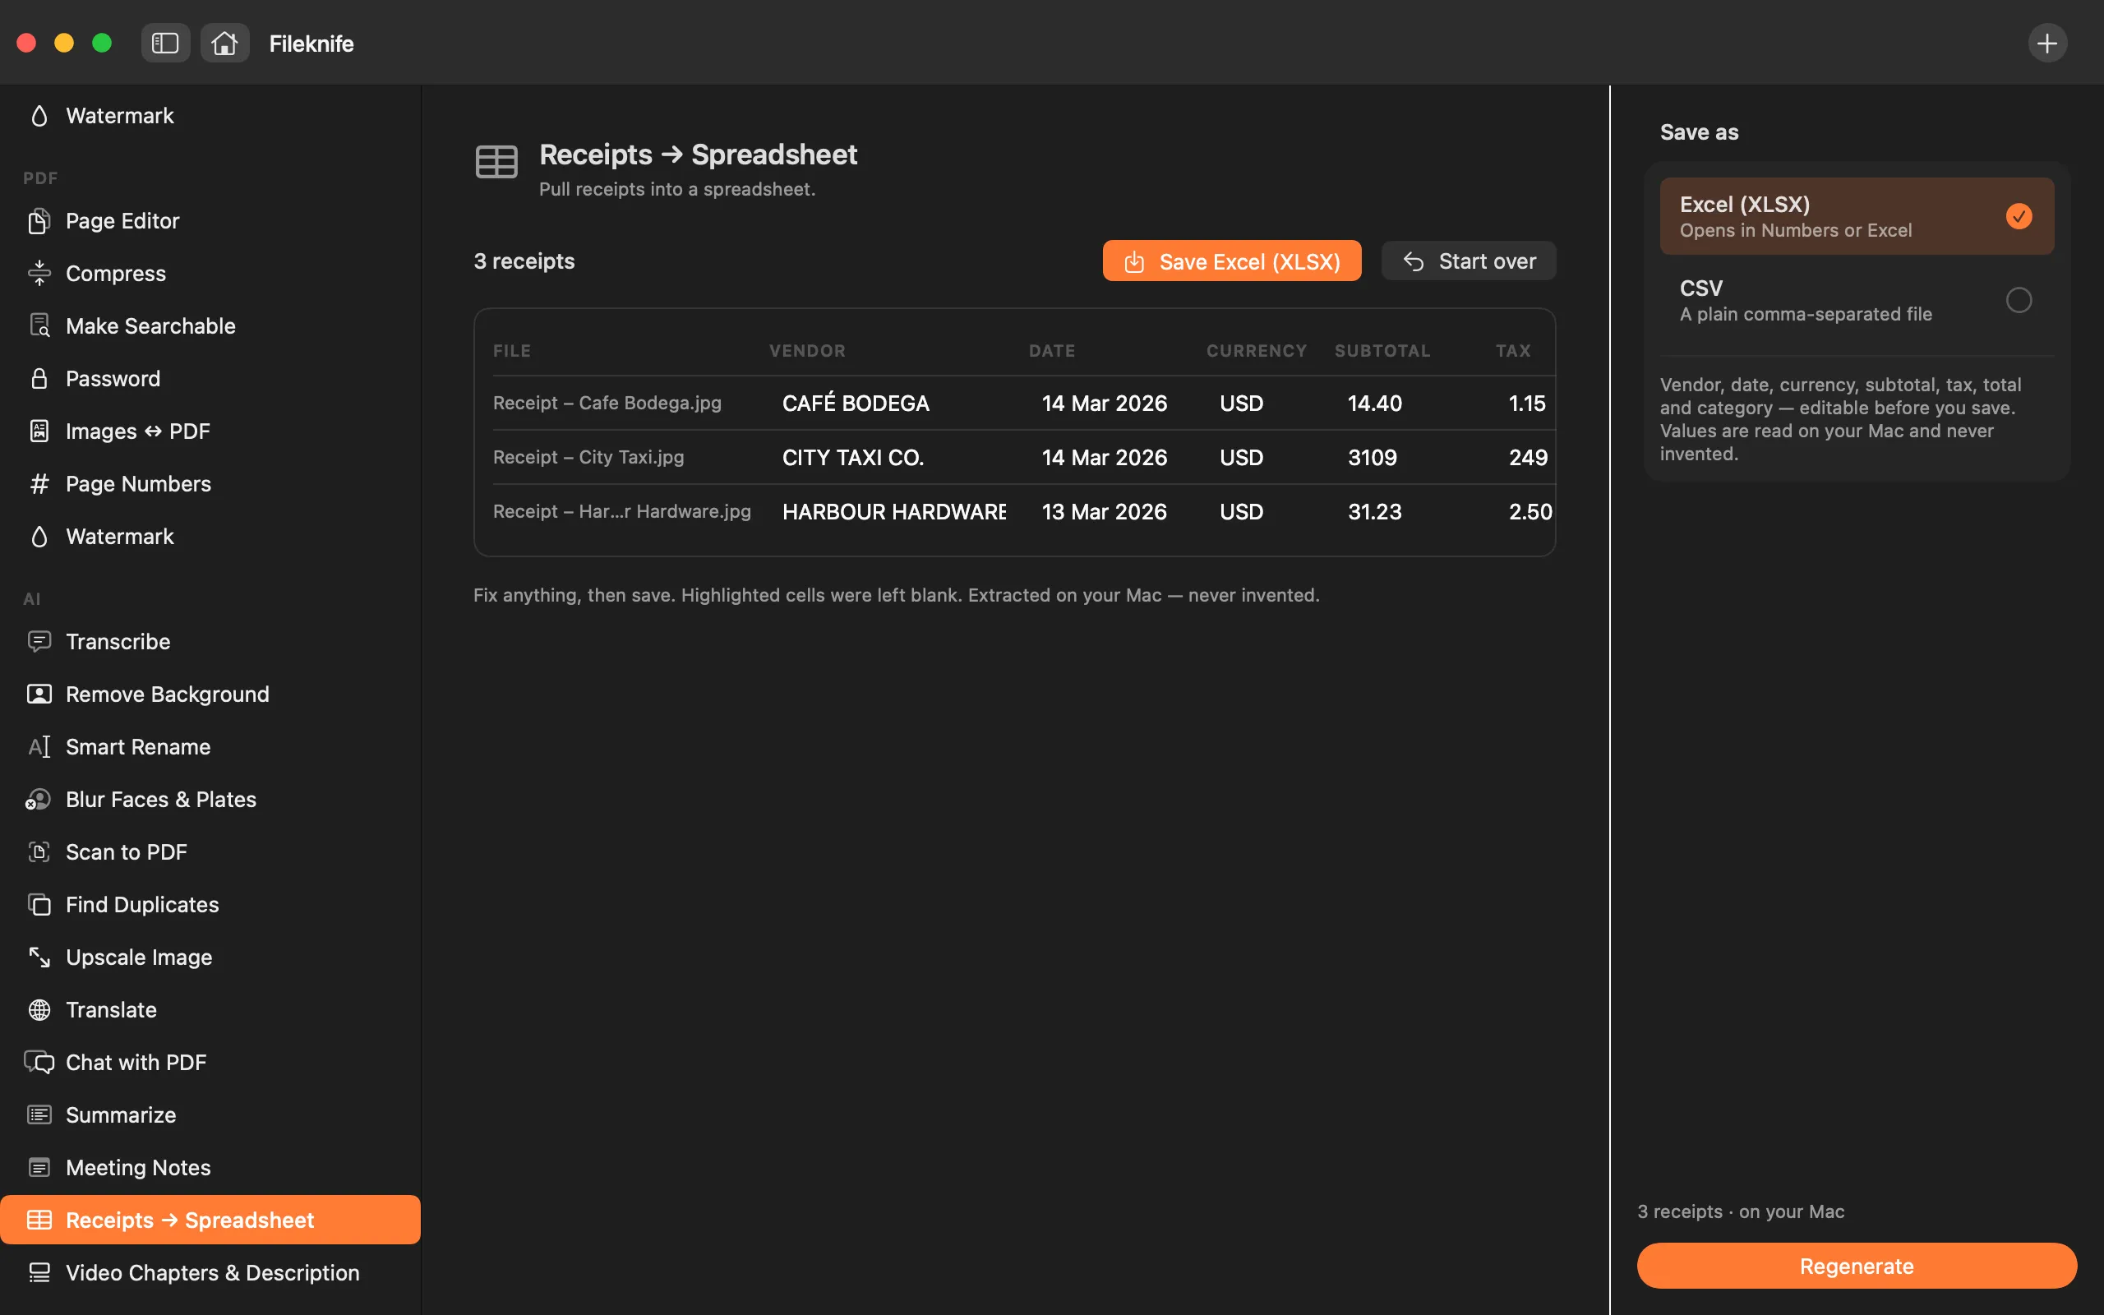Select the Page Numbers hash icon
2104x1315 pixels.
click(x=39, y=483)
